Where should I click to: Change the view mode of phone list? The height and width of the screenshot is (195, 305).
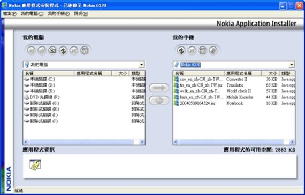coord(202,51)
